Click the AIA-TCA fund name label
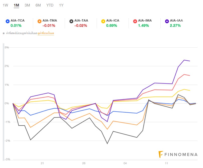Image resolution: width=203 pixels, height=168 pixels. click(x=18, y=21)
